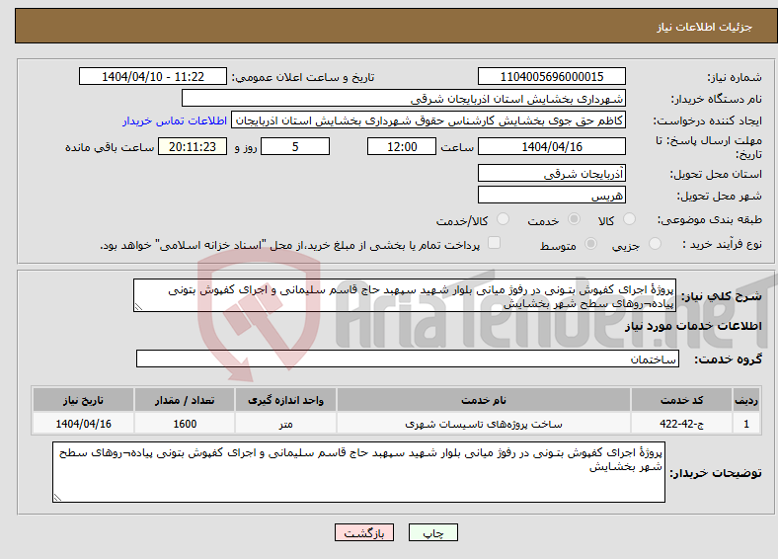Select the خدمت radio button

pos(574,219)
